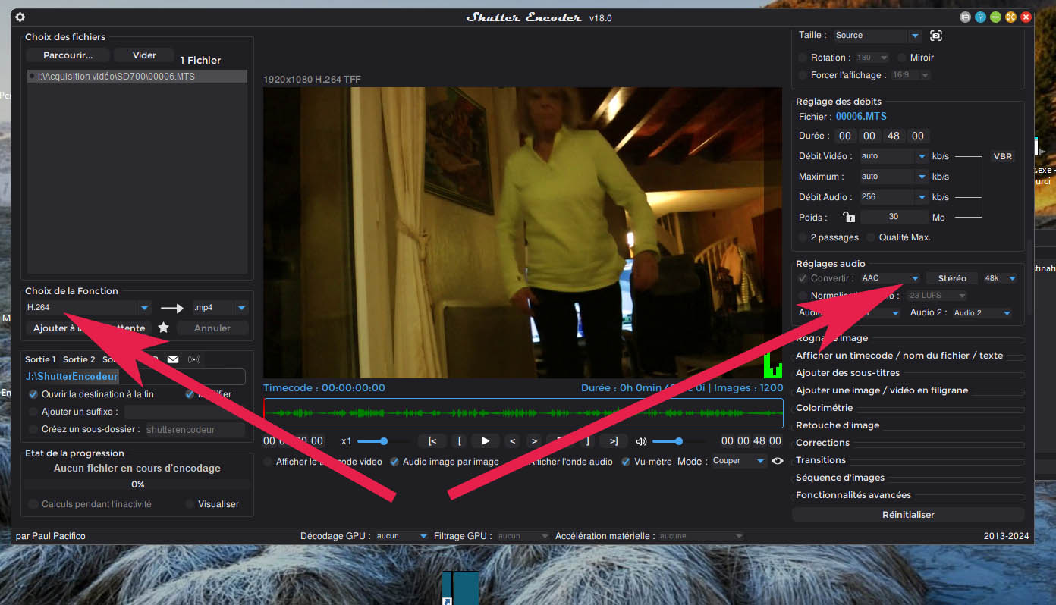Screen dimensions: 1056x605
Task: Open the H.264 function dropdown
Action: pyautogui.click(x=88, y=308)
